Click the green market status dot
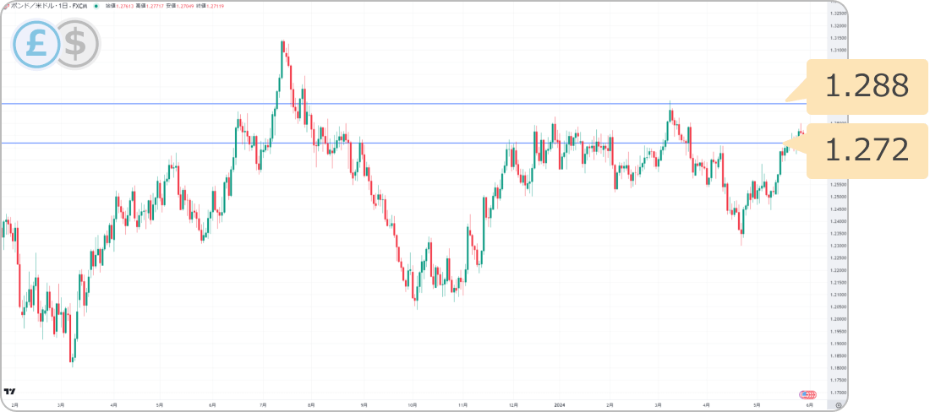This screenshot has height=412, width=930. point(96,5)
